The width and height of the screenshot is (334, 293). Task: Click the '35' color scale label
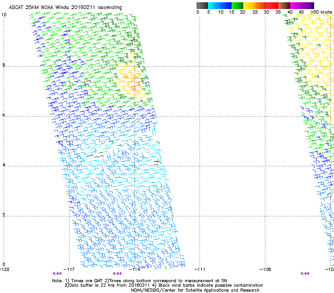pos(278,12)
